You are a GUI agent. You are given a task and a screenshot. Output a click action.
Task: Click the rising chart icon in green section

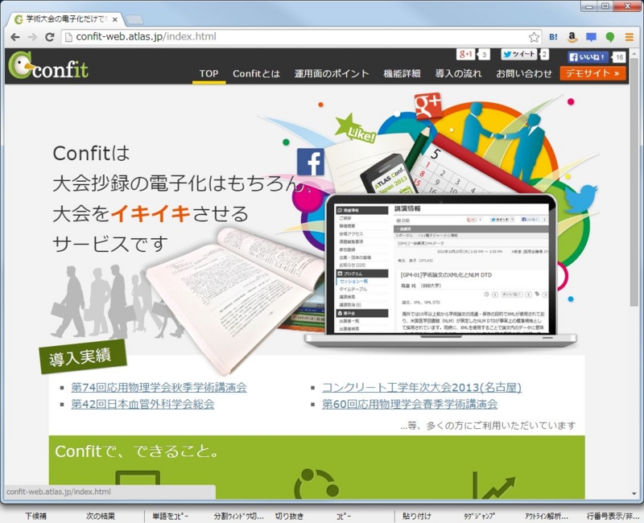click(493, 485)
